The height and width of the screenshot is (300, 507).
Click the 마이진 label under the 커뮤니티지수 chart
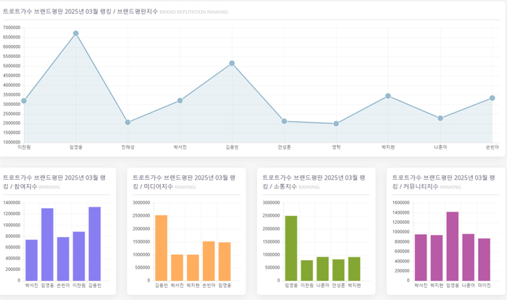(485, 286)
